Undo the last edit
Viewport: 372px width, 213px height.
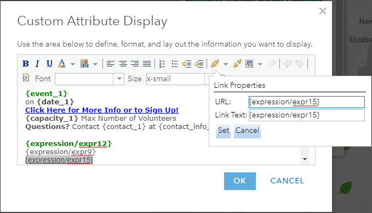287,64
